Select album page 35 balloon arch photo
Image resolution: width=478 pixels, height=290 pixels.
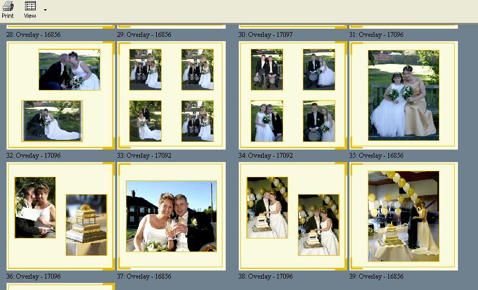[404, 216]
